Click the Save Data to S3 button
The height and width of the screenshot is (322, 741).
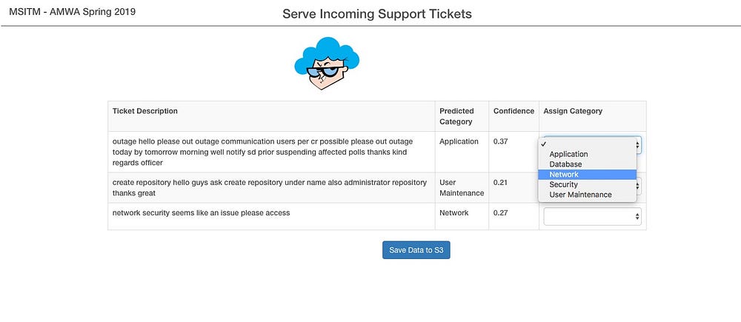[416, 250]
